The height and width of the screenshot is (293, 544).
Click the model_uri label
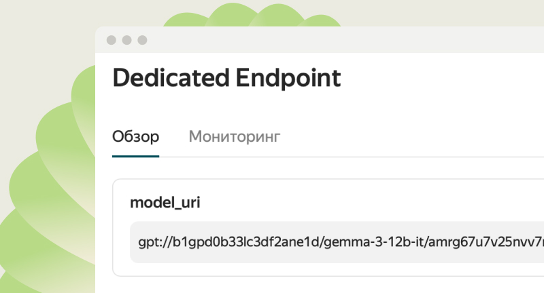tap(165, 202)
